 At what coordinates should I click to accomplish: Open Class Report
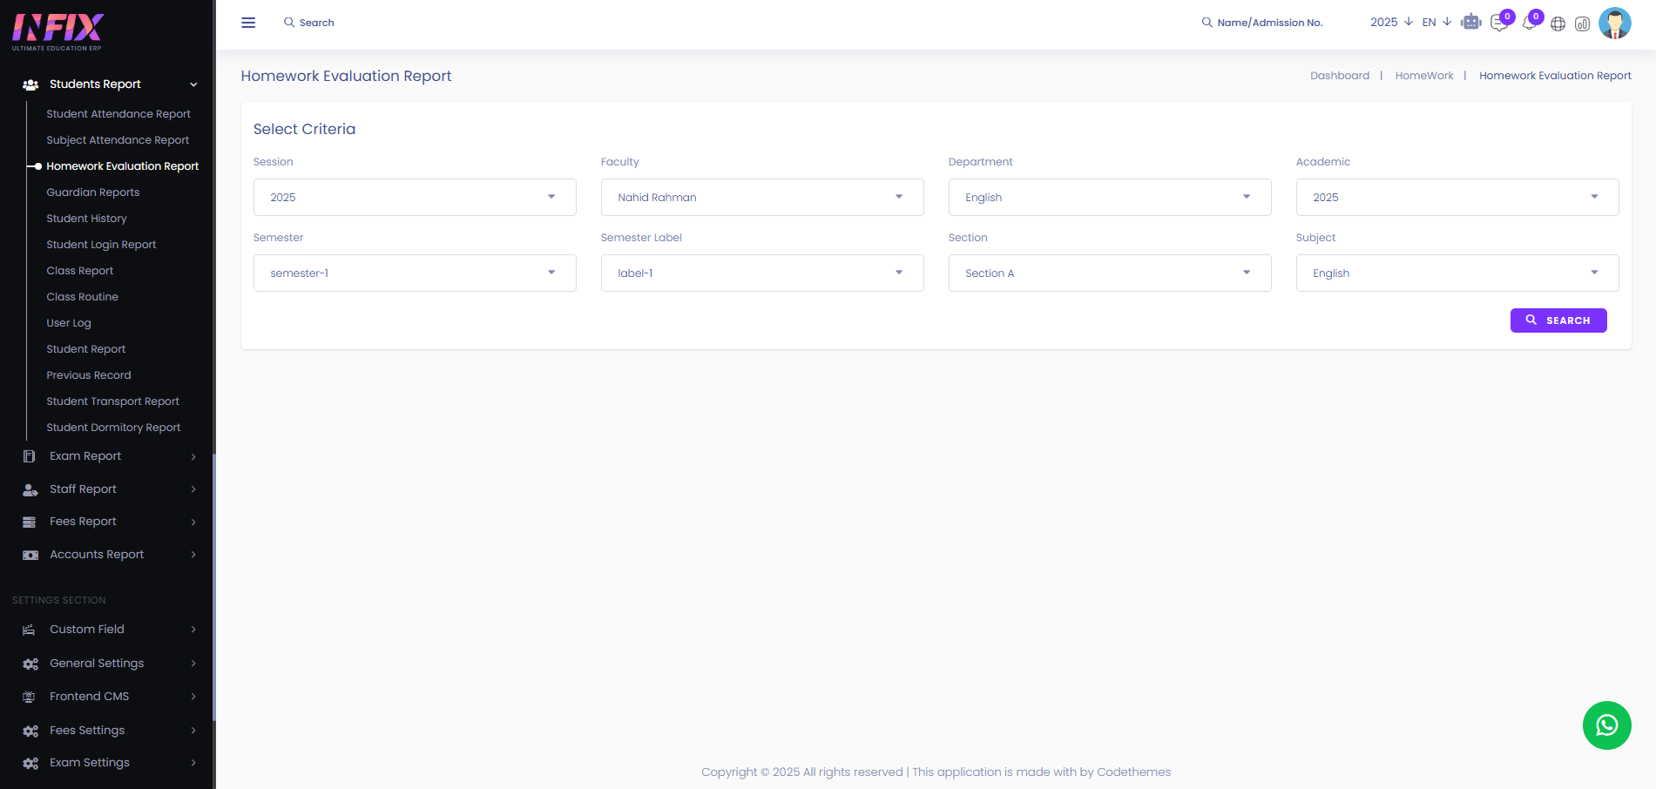80,271
